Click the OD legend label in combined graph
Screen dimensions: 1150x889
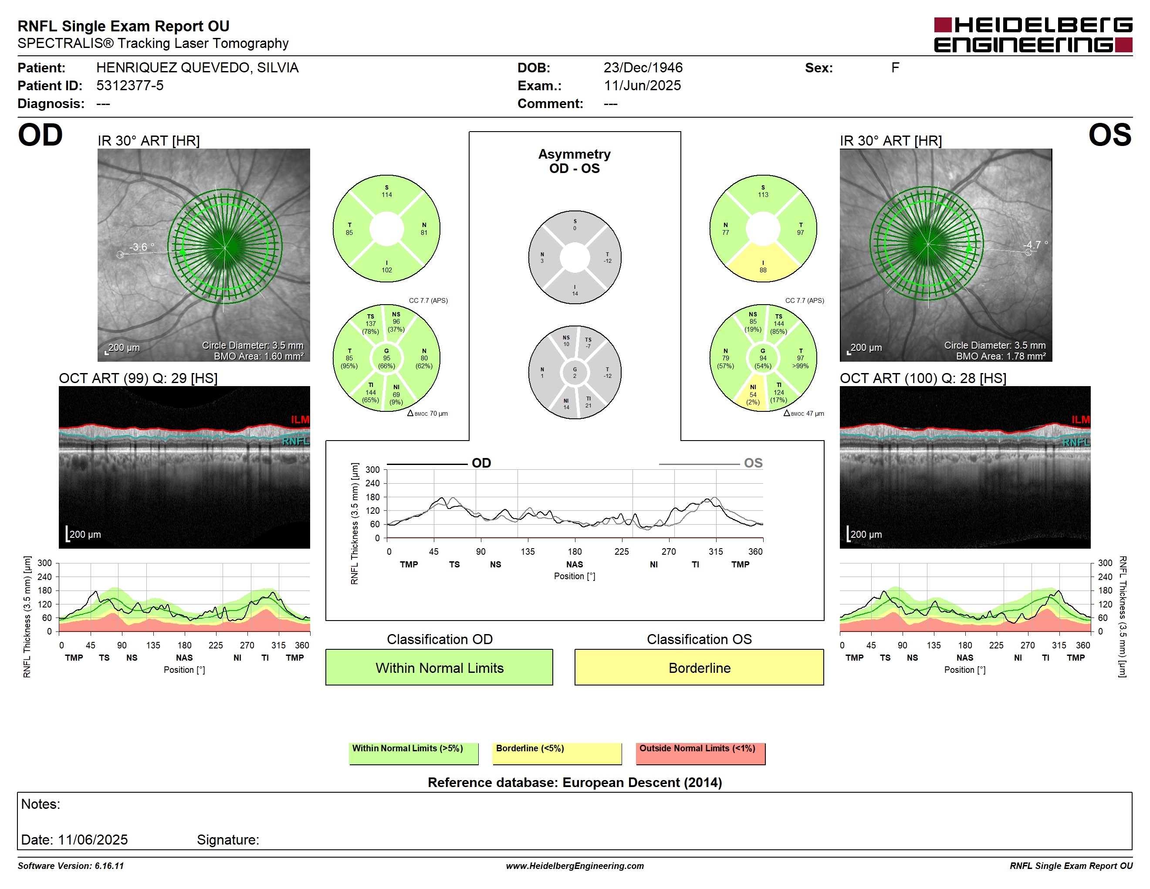[481, 463]
